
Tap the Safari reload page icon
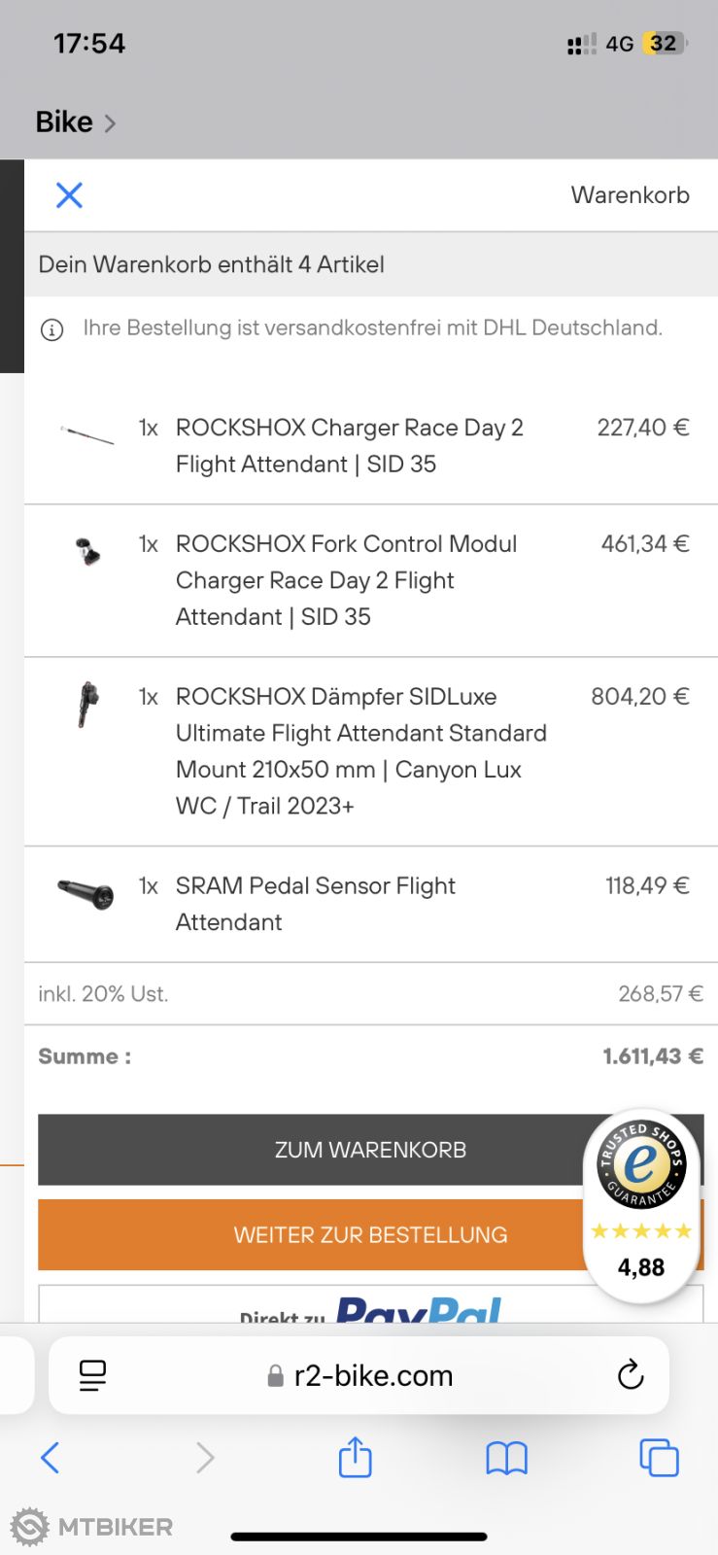[631, 1374]
